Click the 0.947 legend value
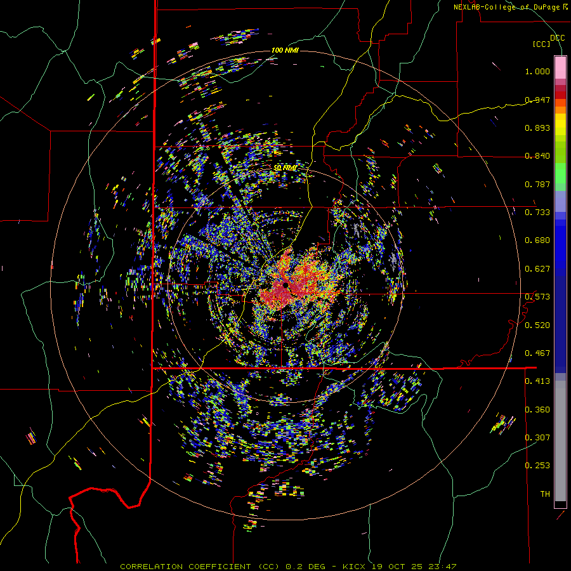This screenshot has height=571, width=571. (x=537, y=100)
